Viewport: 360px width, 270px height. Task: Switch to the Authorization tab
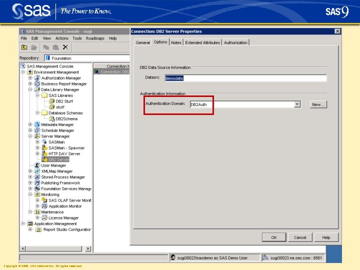(x=235, y=42)
